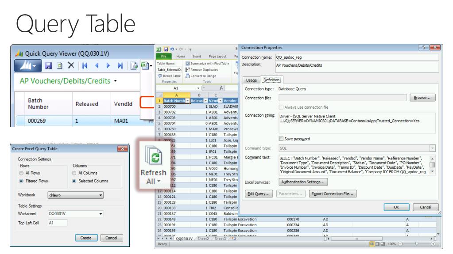Image resolution: width=453 pixels, height=254 pixels.
Task: Adjust Excel zoom slider handle
Action: (417, 244)
